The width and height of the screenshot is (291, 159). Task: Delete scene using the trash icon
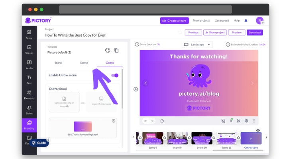(254, 121)
